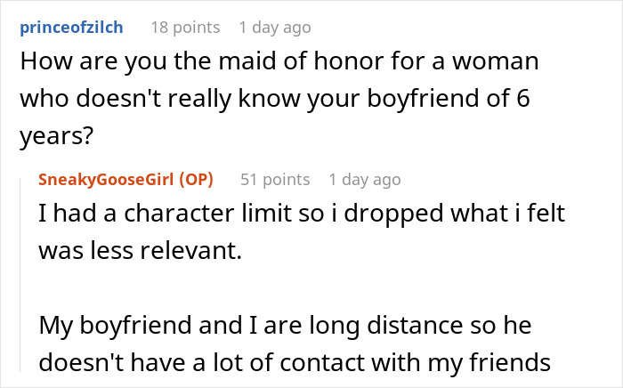Collapse the reply using the vertical thread line
Image resolution: width=623 pixels, height=388 pixels.
pos(20,275)
